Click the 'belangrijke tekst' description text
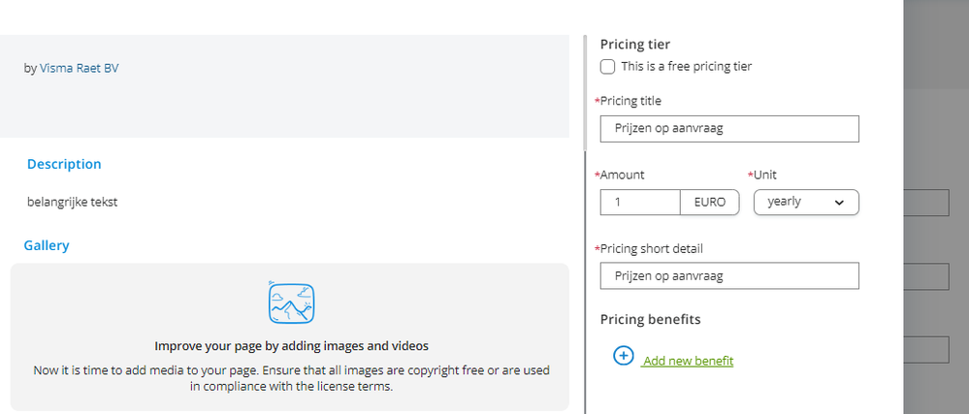The height and width of the screenshot is (414, 969). pos(73,202)
